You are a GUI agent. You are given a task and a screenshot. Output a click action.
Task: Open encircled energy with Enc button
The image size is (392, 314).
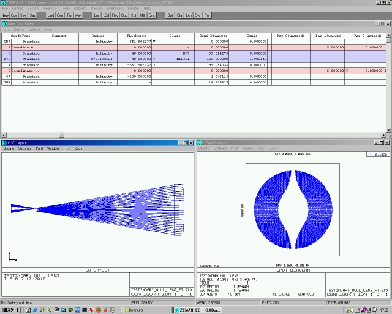coord(152,15)
